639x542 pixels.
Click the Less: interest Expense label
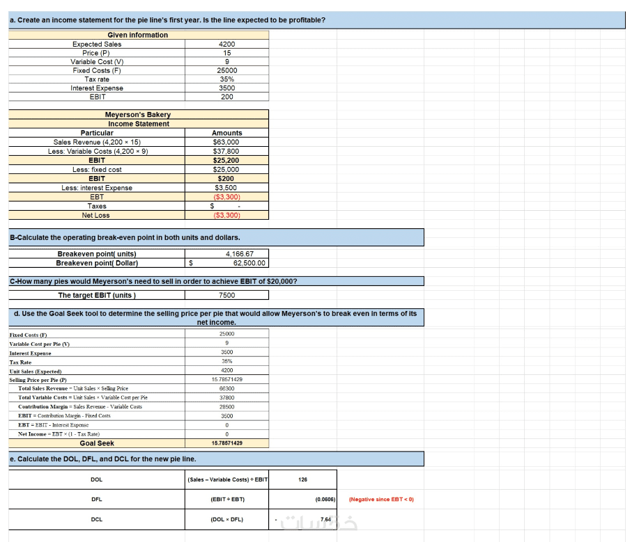click(x=97, y=188)
